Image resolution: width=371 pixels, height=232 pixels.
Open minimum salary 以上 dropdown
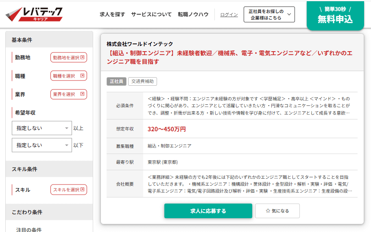coord(42,128)
